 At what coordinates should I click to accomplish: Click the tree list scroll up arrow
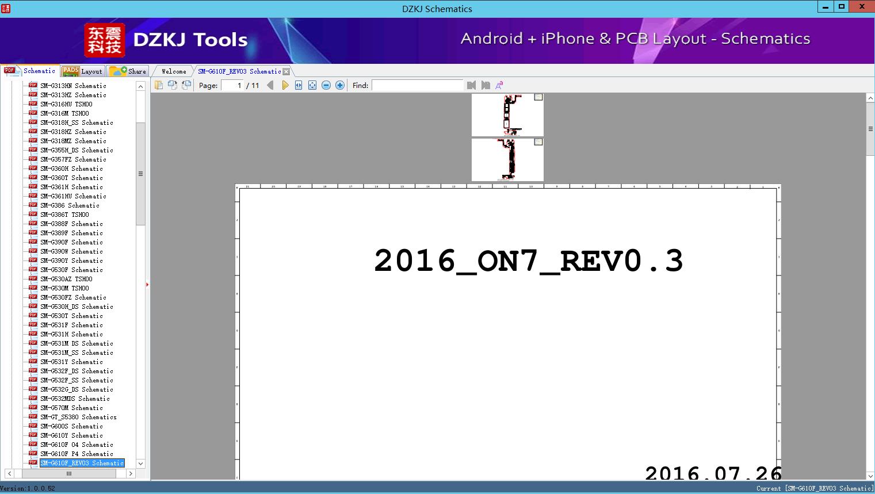click(x=140, y=86)
